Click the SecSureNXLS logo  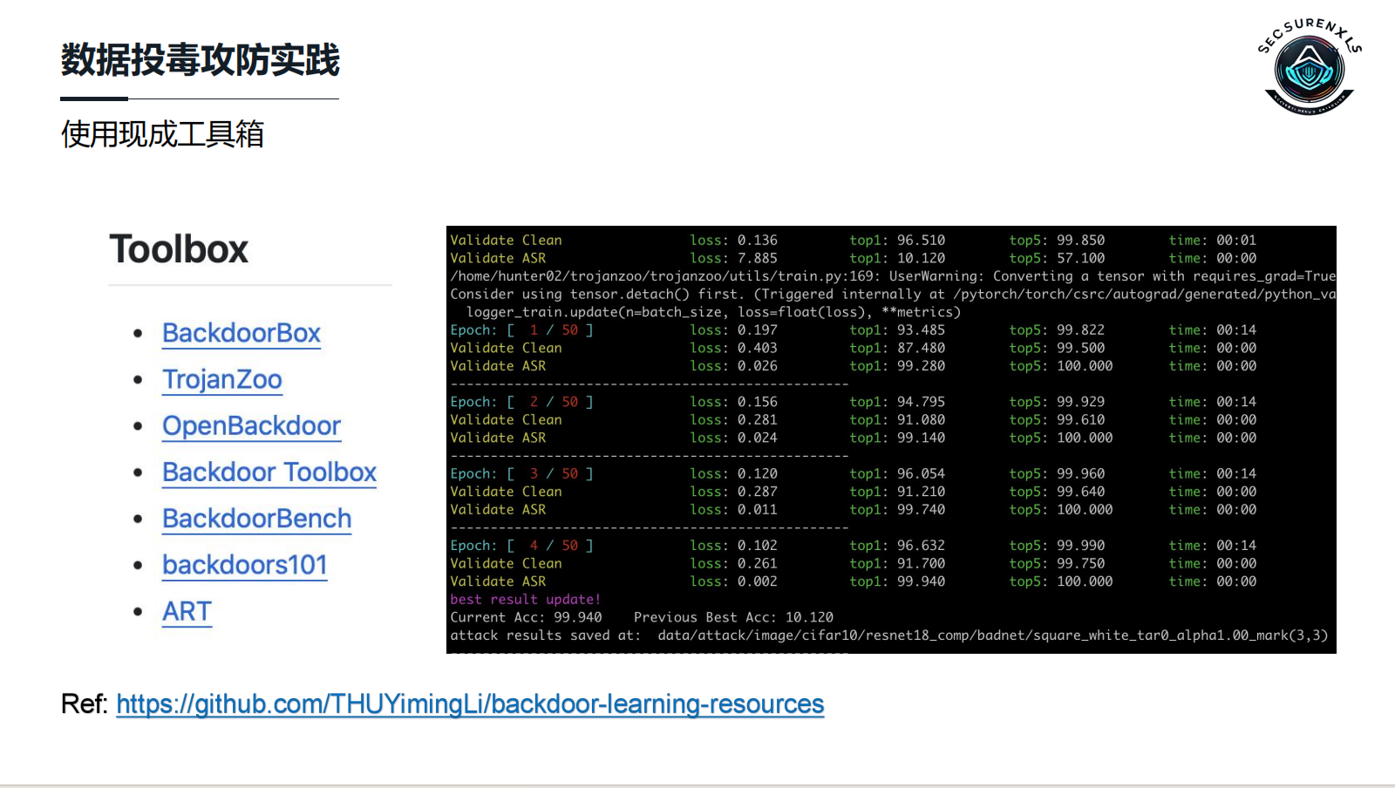click(x=1309, y=66)
